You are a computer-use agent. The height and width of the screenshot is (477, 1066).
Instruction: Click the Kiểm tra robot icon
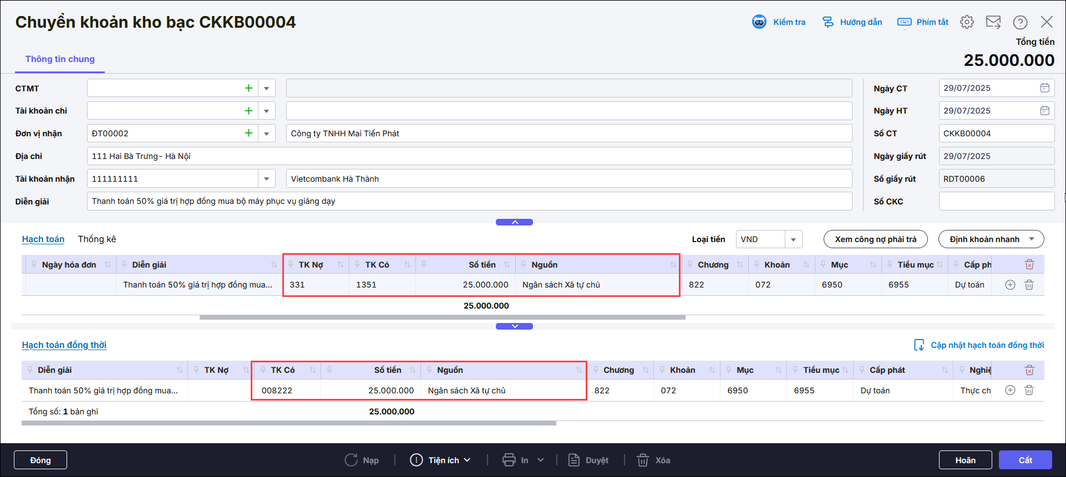pos(759,22)
